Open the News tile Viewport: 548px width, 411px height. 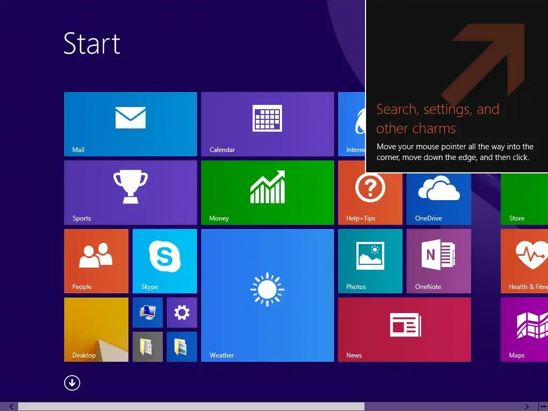[405, 330]
